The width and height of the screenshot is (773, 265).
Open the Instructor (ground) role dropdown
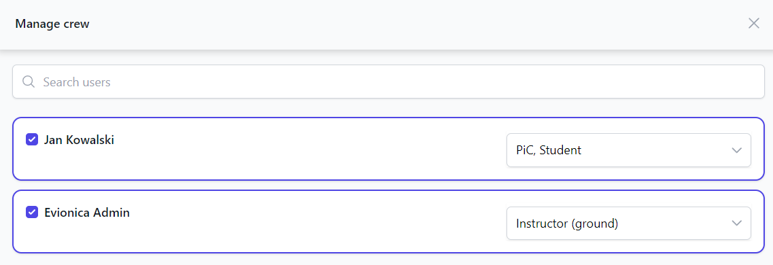point(629,223)
